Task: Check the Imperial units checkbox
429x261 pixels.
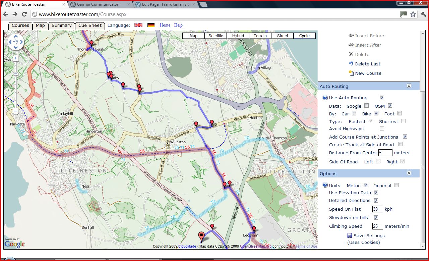Action: [396, 185]
